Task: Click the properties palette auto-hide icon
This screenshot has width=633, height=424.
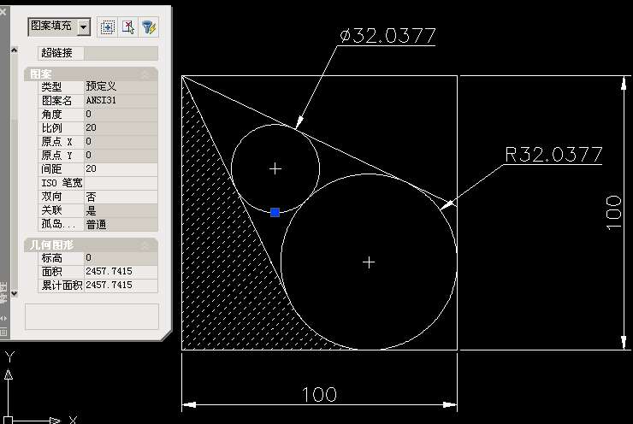Action: (3, 318)
